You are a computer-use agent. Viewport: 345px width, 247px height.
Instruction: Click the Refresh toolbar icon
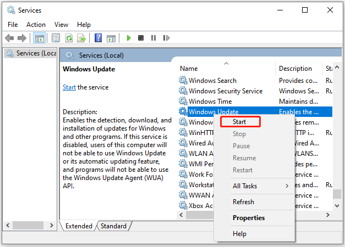[69, 38]
